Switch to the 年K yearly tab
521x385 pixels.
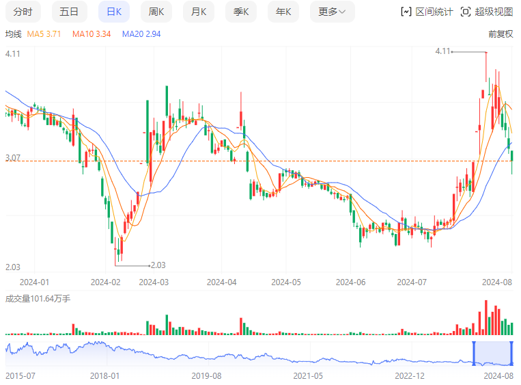283,12
